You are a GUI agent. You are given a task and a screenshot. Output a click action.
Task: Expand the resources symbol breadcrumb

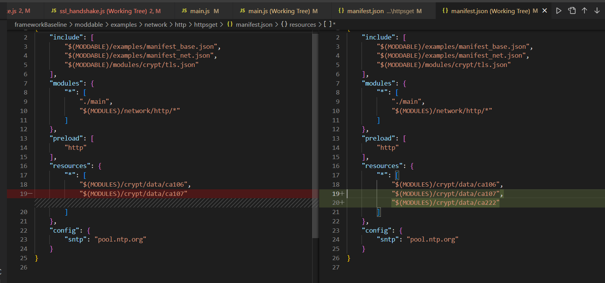298,24
